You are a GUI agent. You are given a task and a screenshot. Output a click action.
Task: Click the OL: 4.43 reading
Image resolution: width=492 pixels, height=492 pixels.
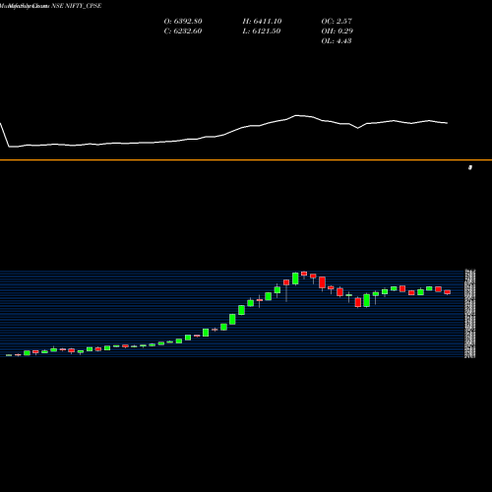point(337,41)
